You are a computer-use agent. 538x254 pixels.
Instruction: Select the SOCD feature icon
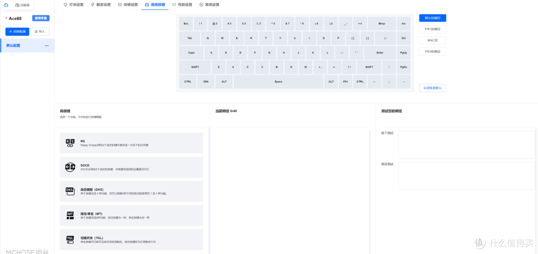click(70, 167)
